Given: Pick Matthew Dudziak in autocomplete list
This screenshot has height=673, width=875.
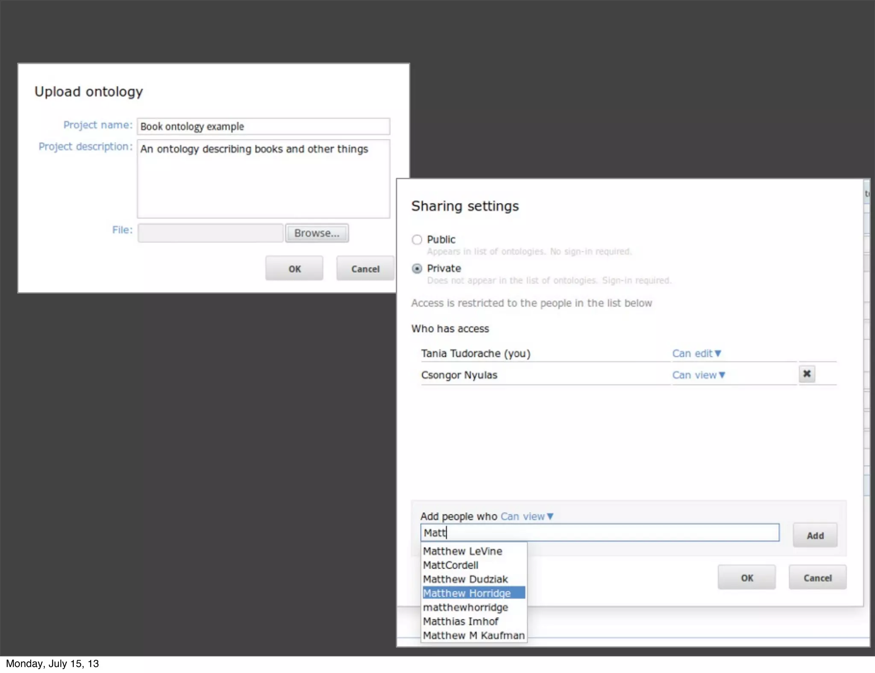Looking at the screenshot, I should click(465, 579).
